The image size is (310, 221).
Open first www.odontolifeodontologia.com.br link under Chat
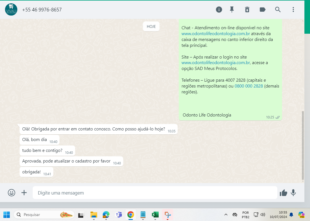tap(216, 33)
